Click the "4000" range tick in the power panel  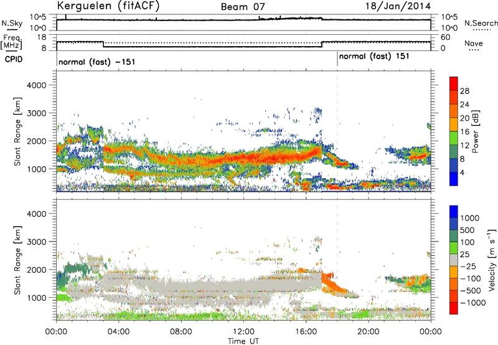(x=37, y=85)
